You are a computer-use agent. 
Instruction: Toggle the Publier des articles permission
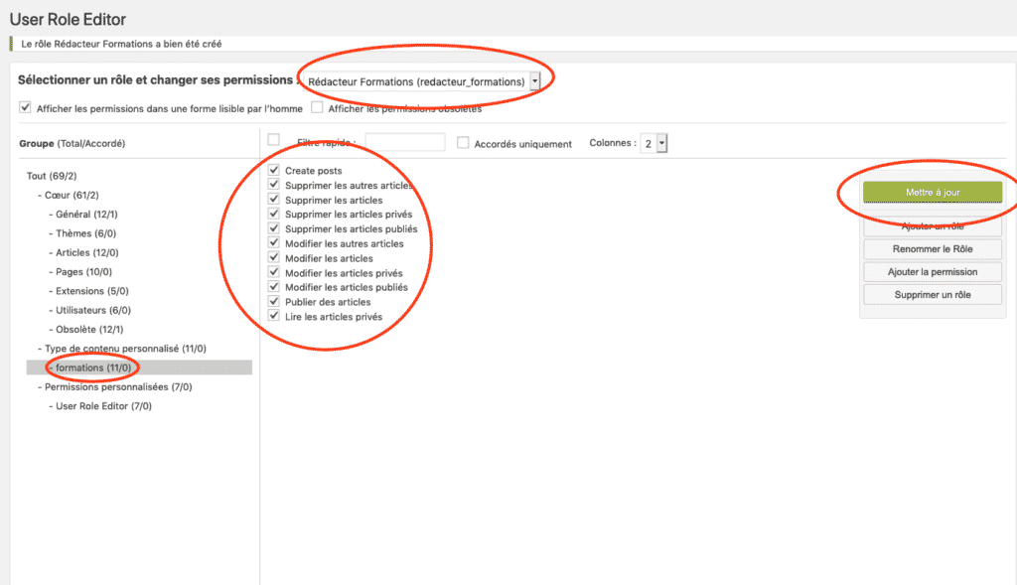[273, 301]
